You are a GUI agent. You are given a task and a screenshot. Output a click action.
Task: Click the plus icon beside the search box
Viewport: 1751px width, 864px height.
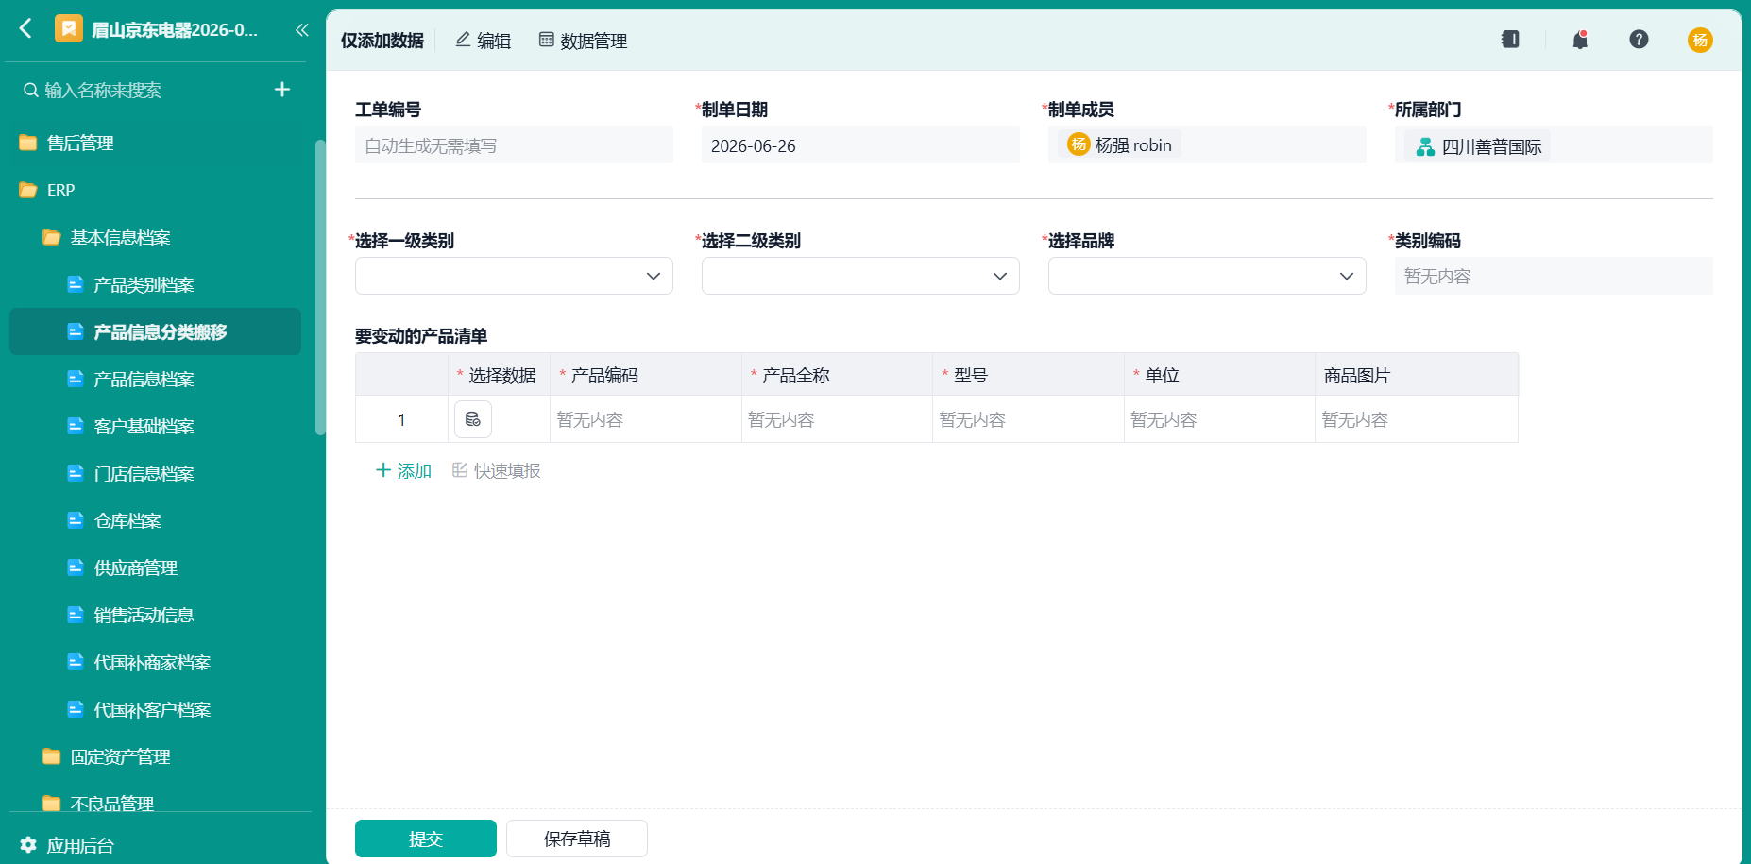(x=282, y=90)
